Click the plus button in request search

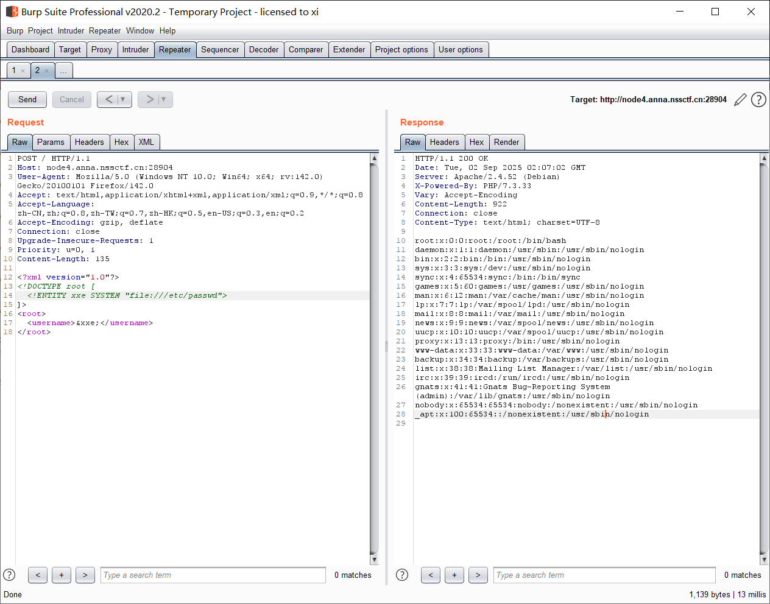coord(62,575)
